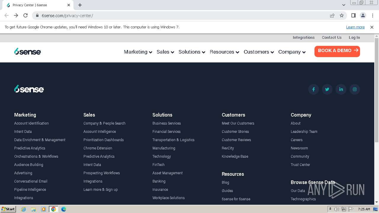Open Learn more & Sign up link
Viewport: 379px width, 213px height.
(101, 190)
